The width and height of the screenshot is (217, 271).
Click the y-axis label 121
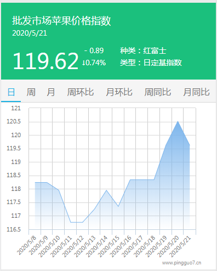pos(16,108)
